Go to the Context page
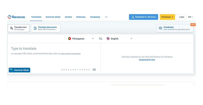The height and width of the screenshot is (105, 203). click(x=68, y=17)
